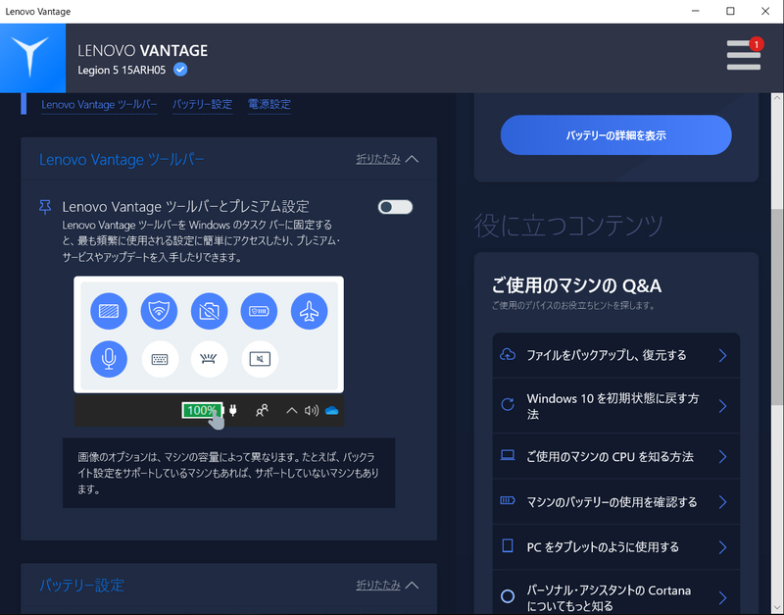
Task: Click ご使用のマシンの Q&A heading
Action: (576, 285)
